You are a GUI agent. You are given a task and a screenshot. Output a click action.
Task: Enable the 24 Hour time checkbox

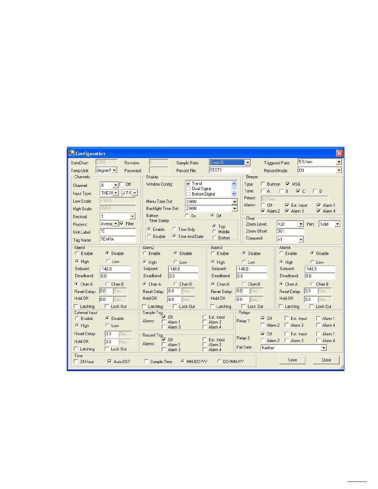pyautogui.click(x=76, y=362)
